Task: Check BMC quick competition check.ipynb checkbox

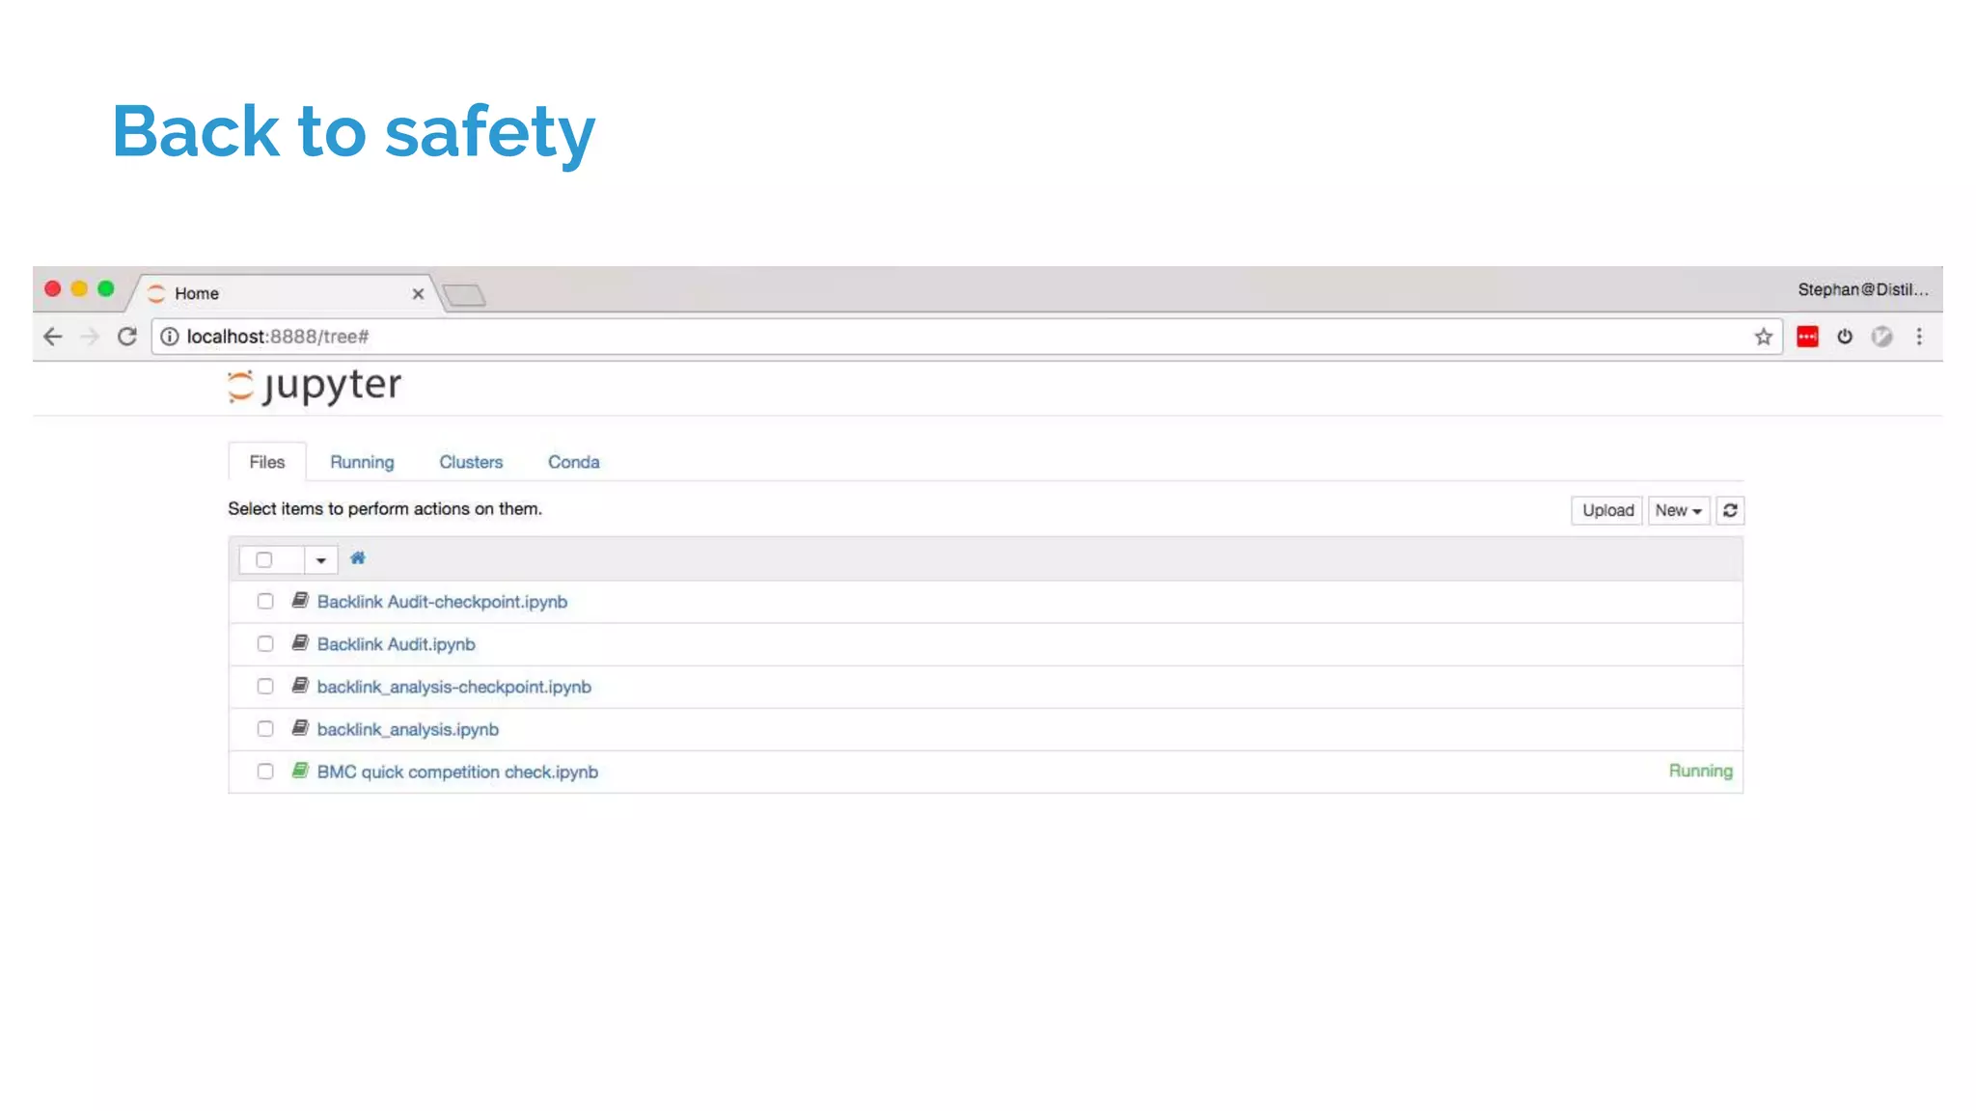Action: (265, 772)
